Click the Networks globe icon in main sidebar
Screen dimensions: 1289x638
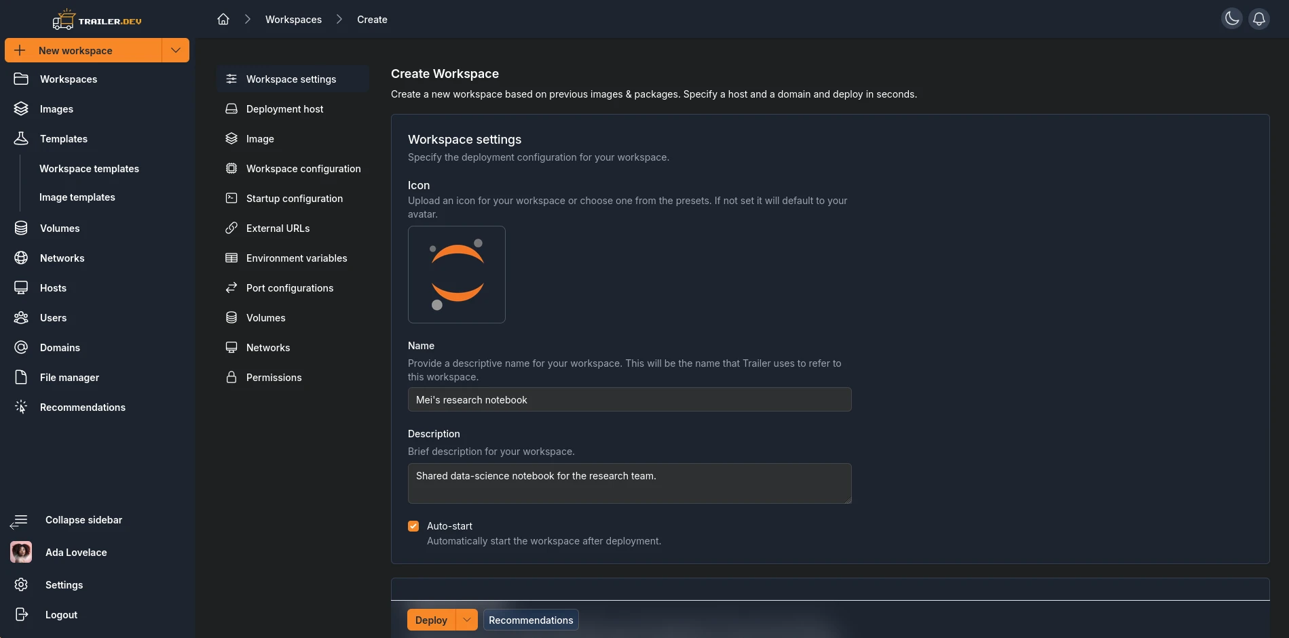[21, 258]
